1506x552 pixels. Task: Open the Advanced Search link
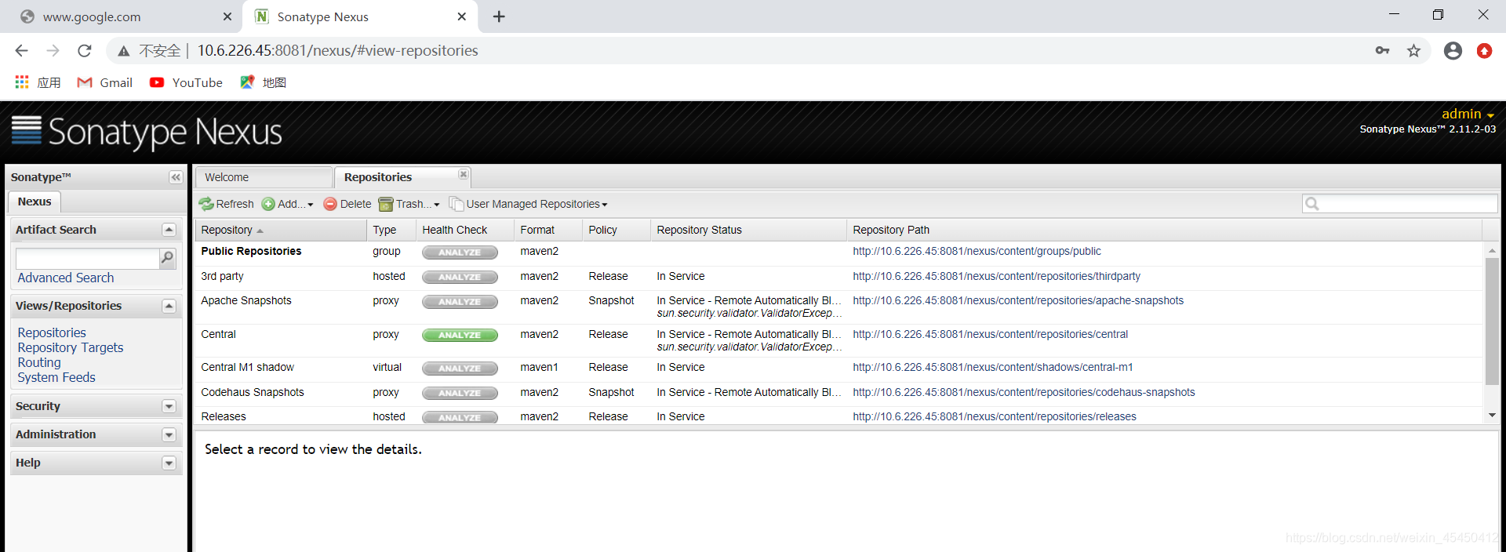click(x=66, y=278)
